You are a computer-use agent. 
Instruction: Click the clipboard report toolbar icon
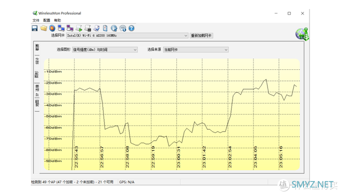tap(105, 28)
